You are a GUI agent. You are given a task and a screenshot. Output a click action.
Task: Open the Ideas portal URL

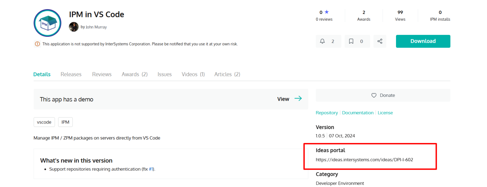[364, 160]
